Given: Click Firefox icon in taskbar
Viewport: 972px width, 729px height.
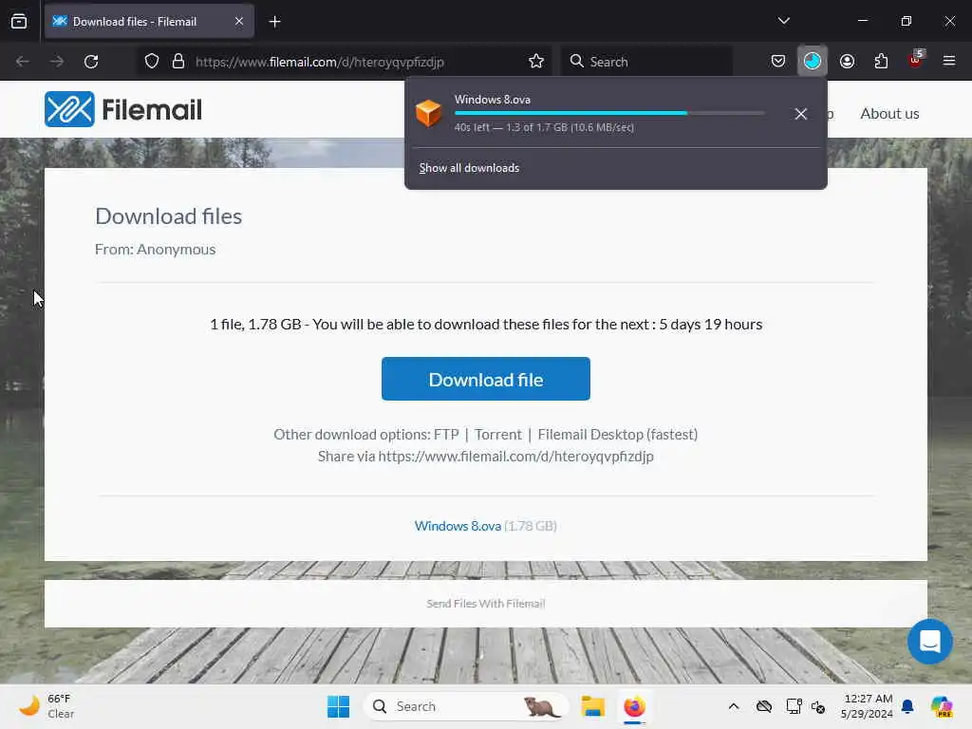Looking at the screenshot, I should [634, 706].
